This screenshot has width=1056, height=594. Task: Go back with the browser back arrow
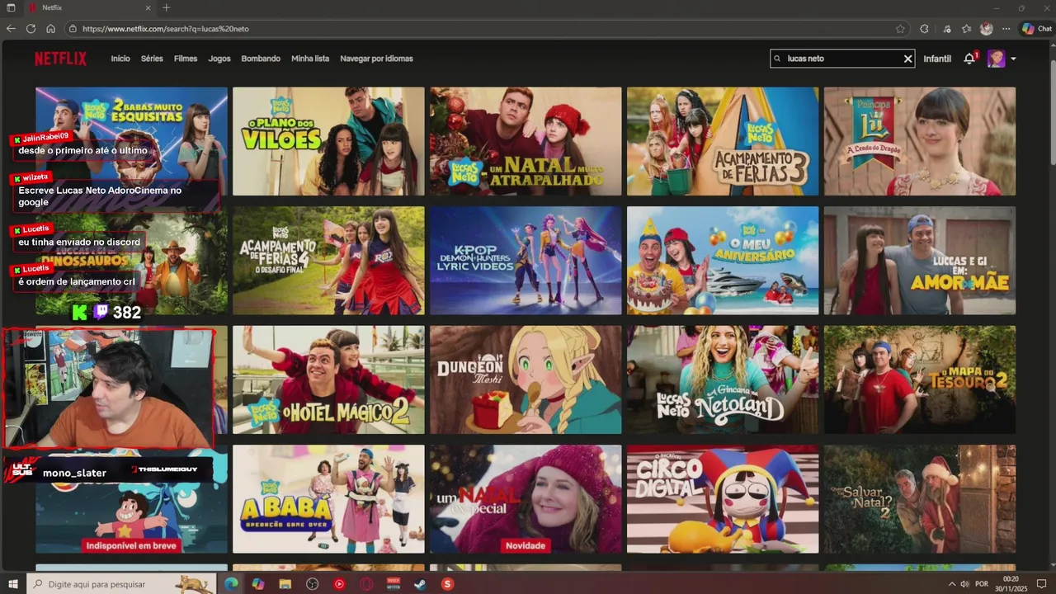(x=11, y=28)
